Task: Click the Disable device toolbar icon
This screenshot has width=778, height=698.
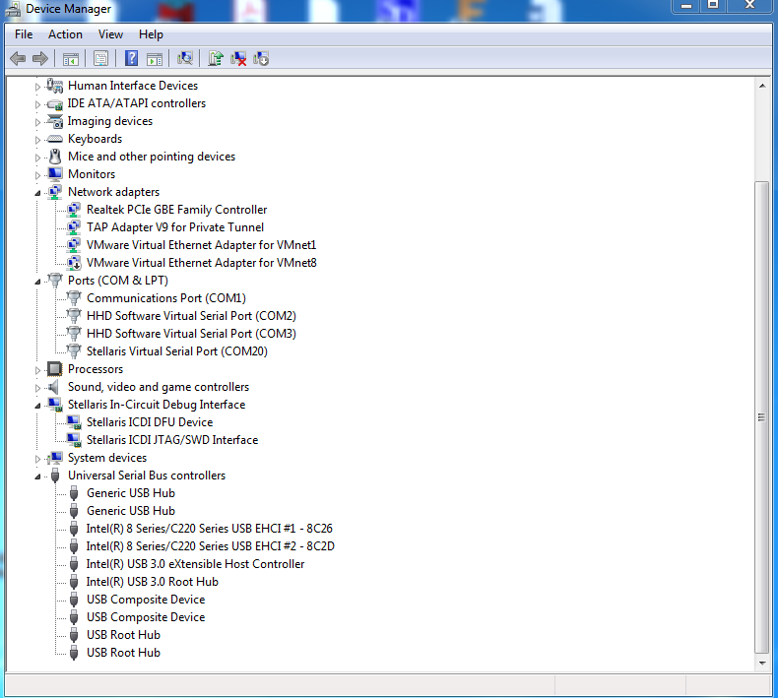Action: pyautogui.click(x=261, y=58)
